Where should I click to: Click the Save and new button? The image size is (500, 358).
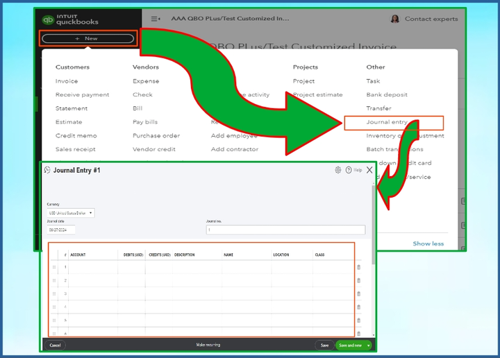[x=351, y=346]
